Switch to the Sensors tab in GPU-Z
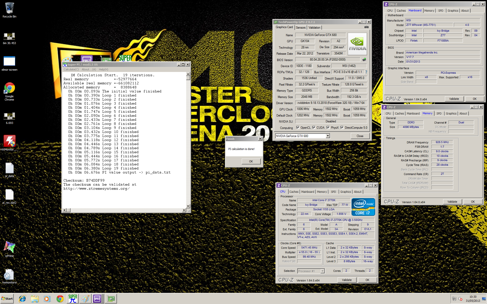Image resolution: width=487 pixels, height=304 pixels. click(x=301, y=28)
